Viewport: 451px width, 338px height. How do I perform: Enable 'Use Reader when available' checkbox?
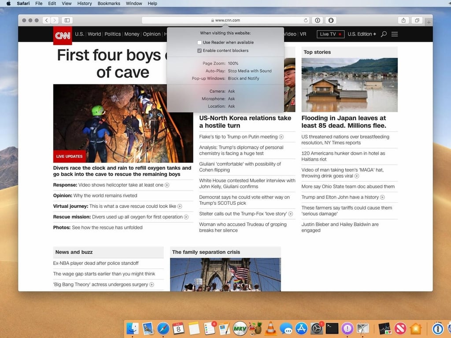pyautogui.click(x=200, y=43)
